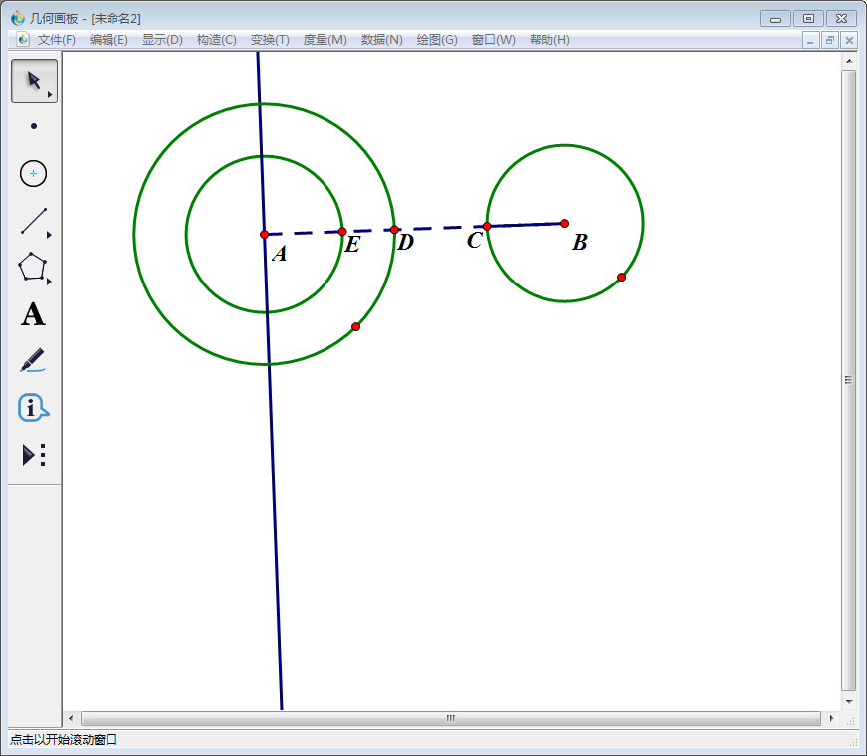Restore the inner document window
Viewport: 867px width, 756px height.
[830, 40]
